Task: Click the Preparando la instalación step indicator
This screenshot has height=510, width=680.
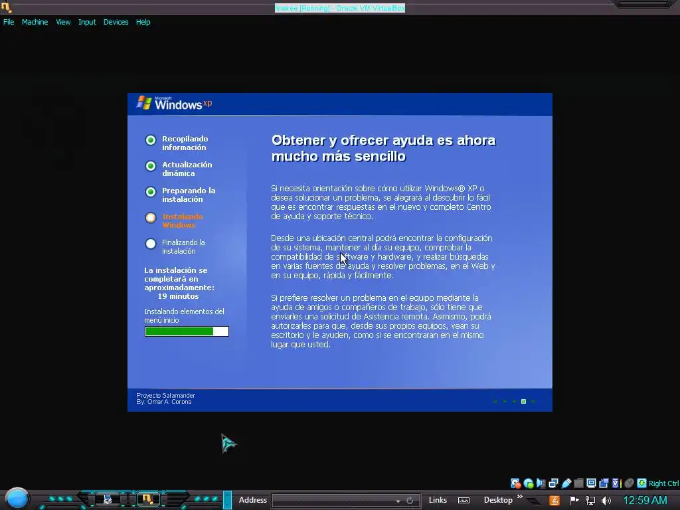Action: coord(151,192)
